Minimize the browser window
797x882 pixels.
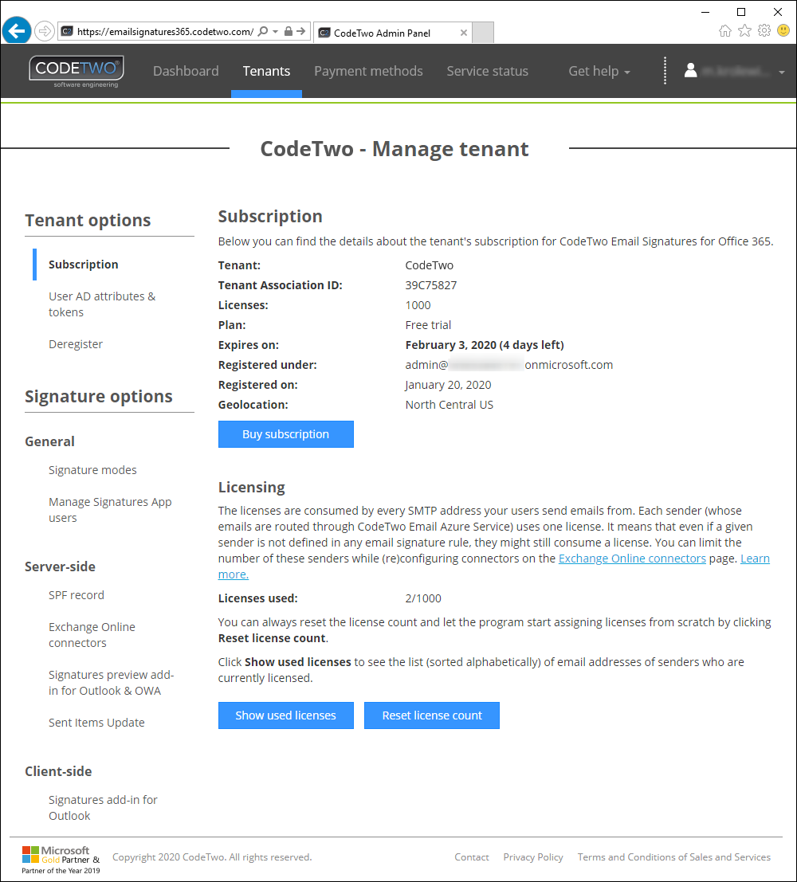[705, 12]
